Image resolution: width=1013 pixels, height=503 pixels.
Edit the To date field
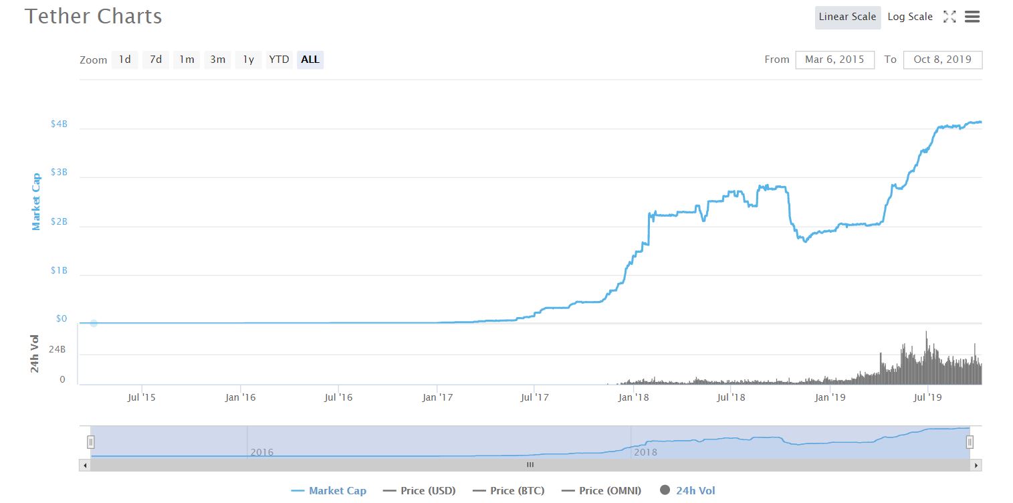[x=942, y=60]
